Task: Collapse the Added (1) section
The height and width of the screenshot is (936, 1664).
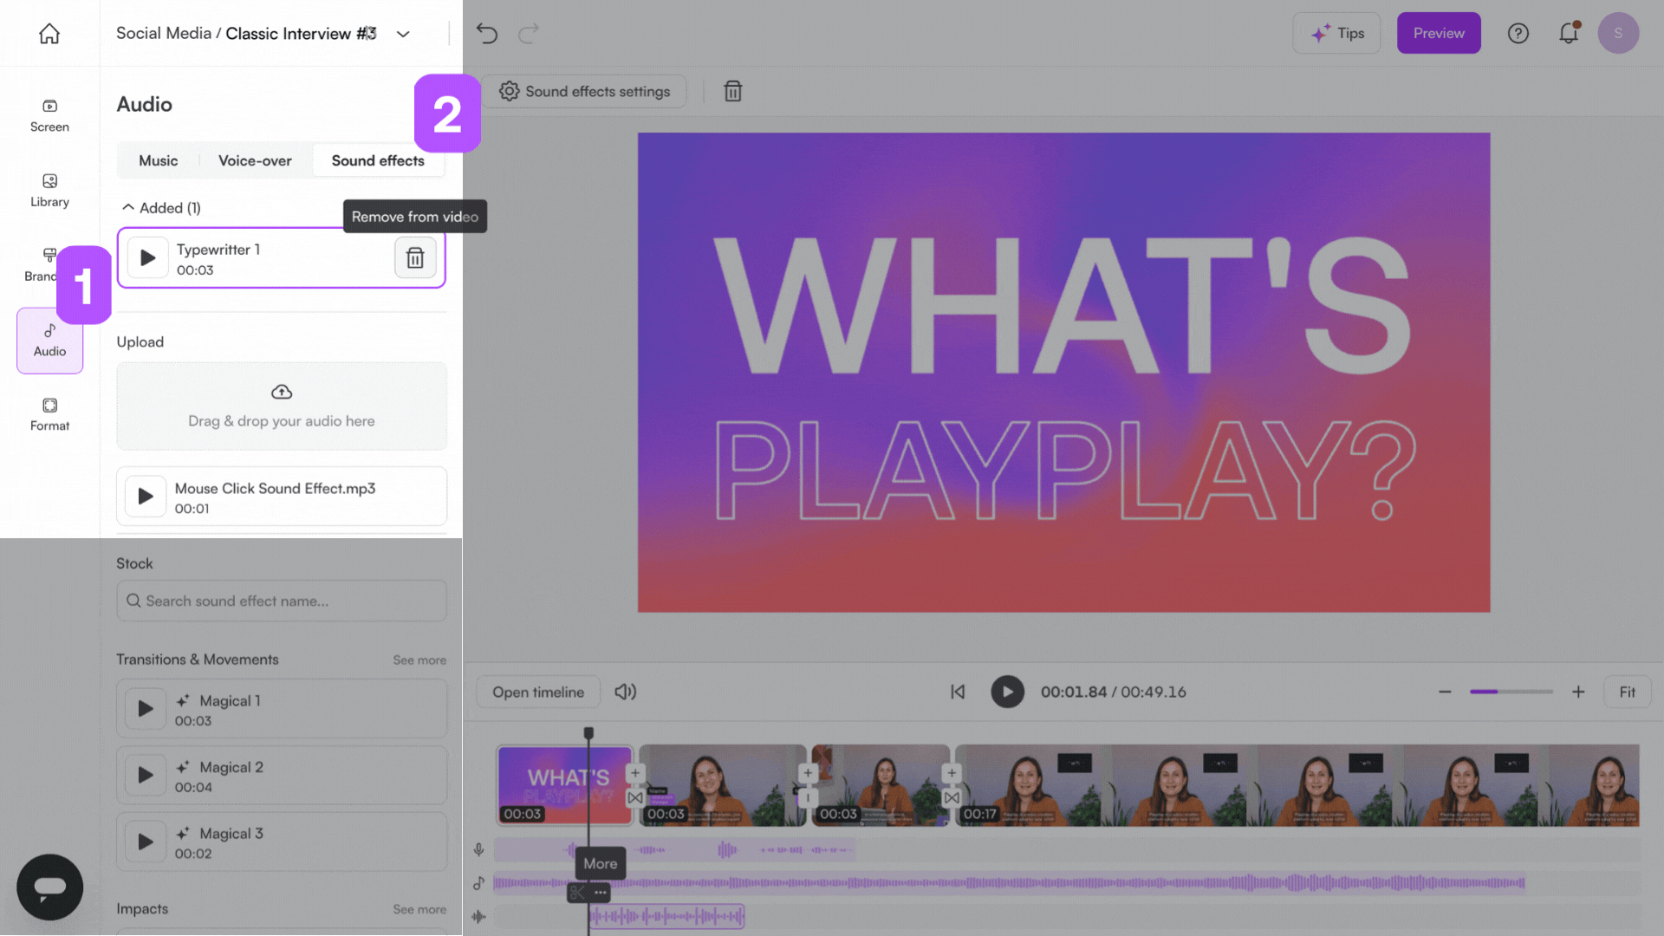Action: tap(128, 208)
